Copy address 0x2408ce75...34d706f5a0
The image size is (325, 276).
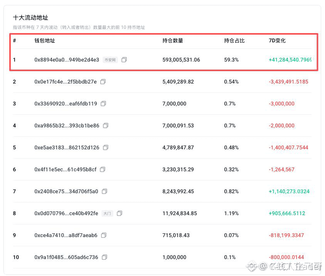point(104,191)
